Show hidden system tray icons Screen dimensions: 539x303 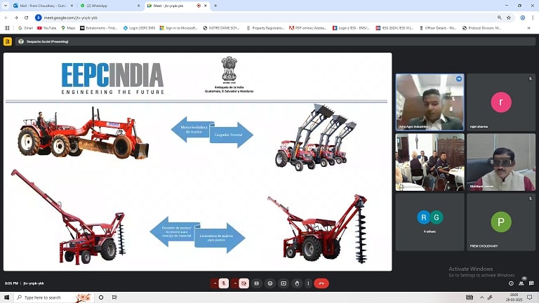pyautogui.click(x=481, y=297)
